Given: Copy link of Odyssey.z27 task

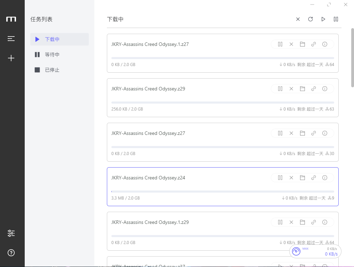Looking at the screenshot, I should 314,133.
